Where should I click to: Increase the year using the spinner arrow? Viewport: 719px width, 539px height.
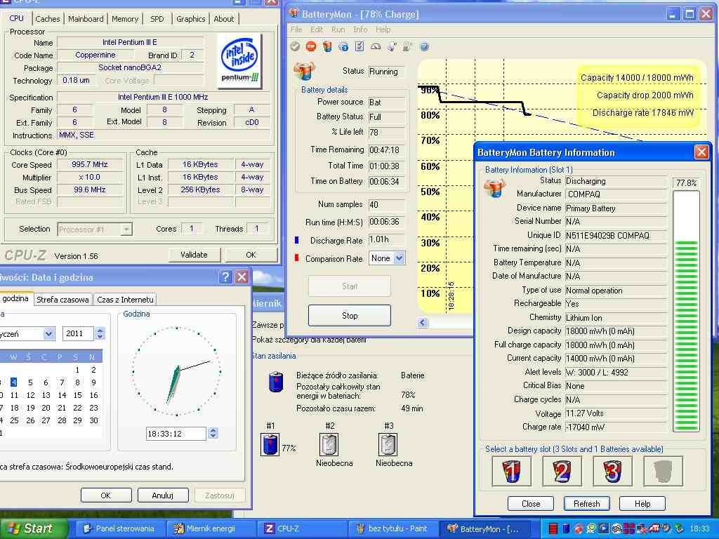100,331
